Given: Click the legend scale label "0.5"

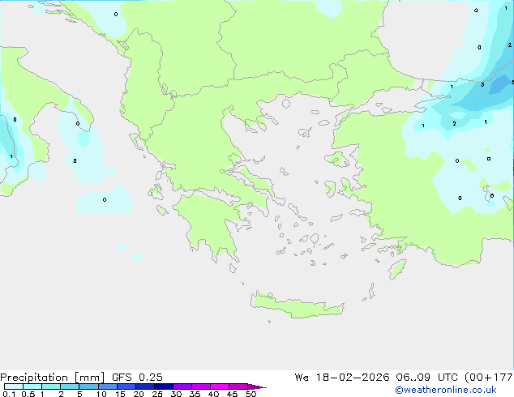Looking at the screenshot, I should 28,394.
